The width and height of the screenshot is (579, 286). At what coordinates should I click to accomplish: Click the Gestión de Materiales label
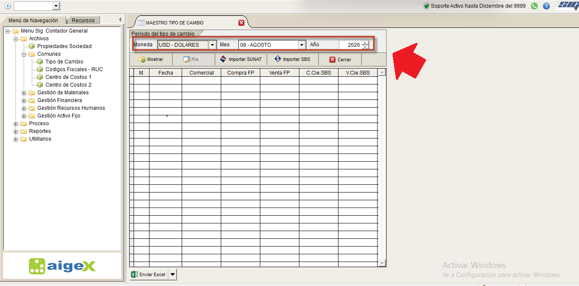coord(63,93)
